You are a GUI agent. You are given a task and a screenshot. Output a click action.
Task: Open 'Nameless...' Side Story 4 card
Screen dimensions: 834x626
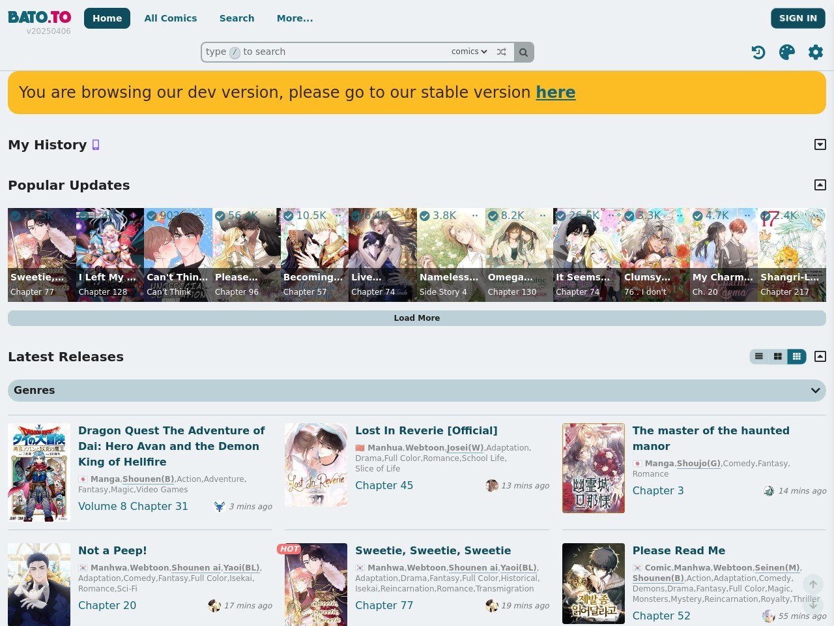coord(451,255)
